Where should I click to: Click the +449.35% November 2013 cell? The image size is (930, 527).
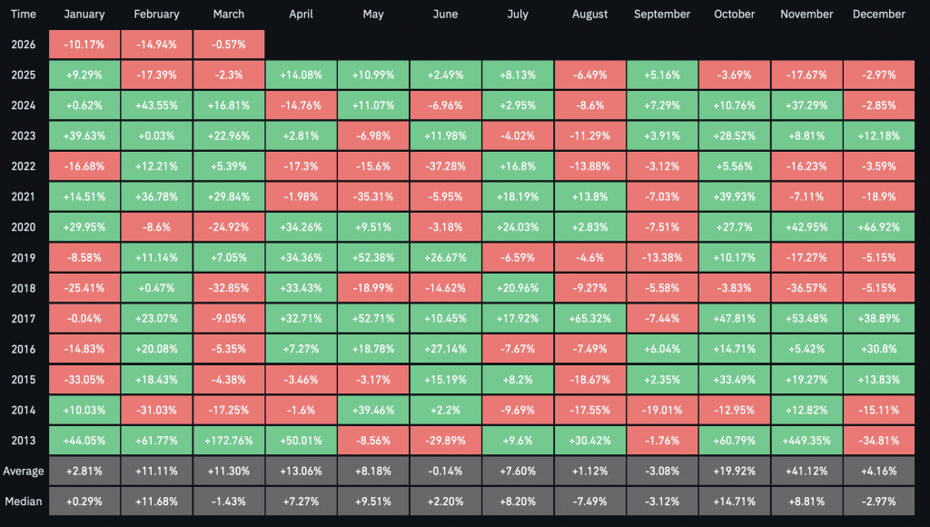coord(806,440)
